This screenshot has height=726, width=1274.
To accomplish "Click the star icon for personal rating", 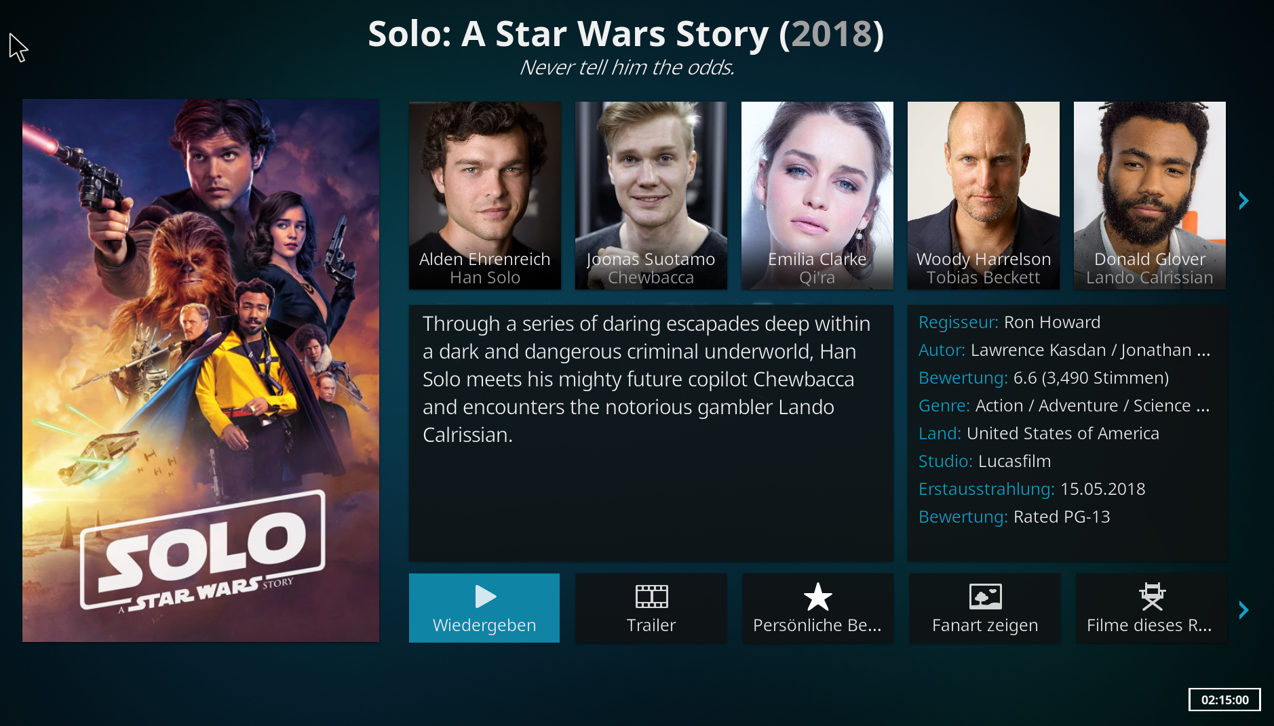I will pyautogui.click(x=817, y=597).
